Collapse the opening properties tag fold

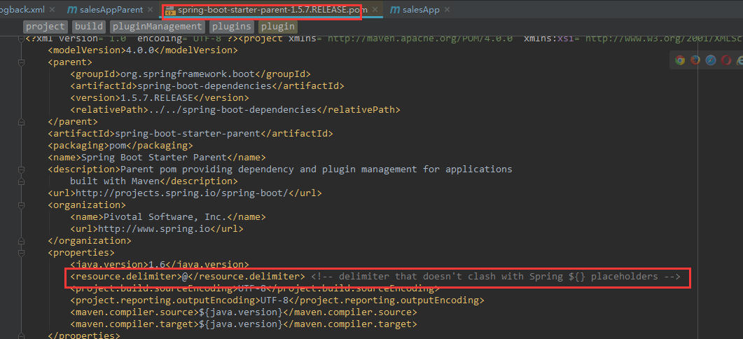21,253
